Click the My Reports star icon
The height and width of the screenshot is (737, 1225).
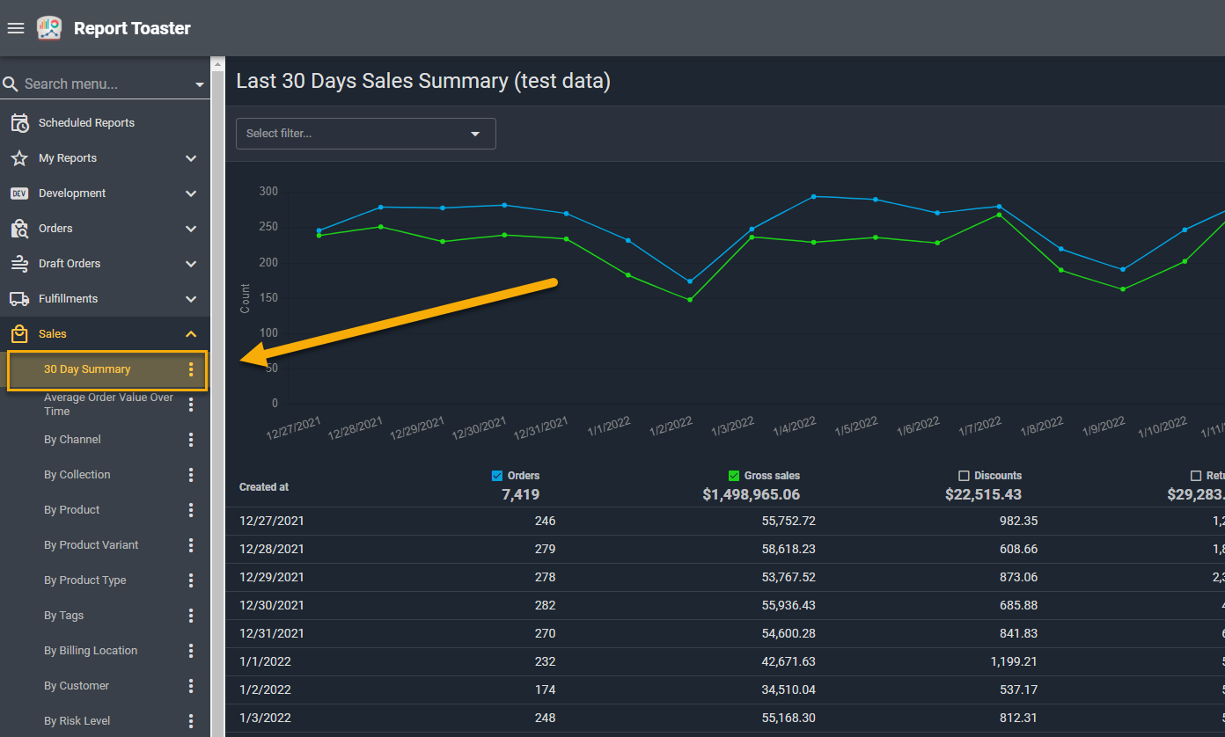19,158
